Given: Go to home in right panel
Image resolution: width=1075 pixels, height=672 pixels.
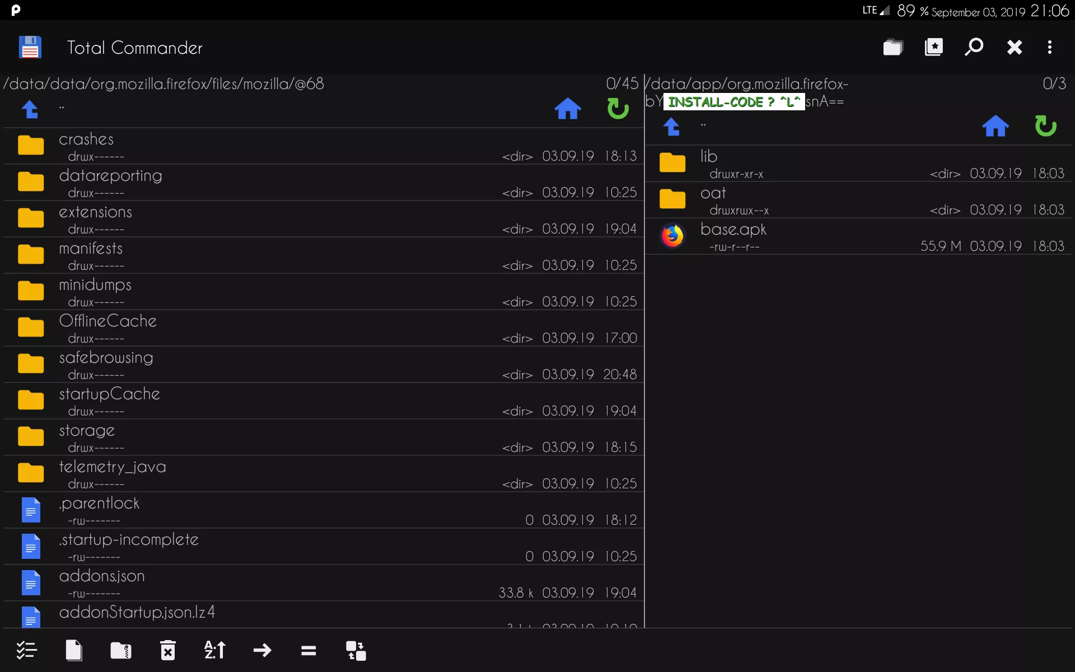Looking at the screenshot, I should tap(995, 126).
